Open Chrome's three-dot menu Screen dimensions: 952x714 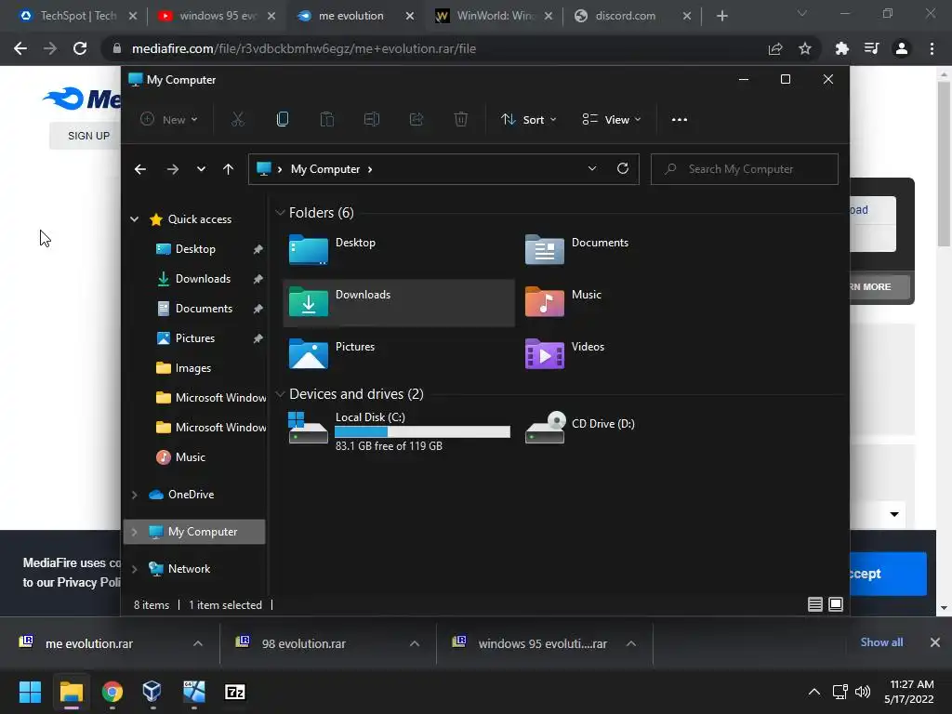[932, 48]
